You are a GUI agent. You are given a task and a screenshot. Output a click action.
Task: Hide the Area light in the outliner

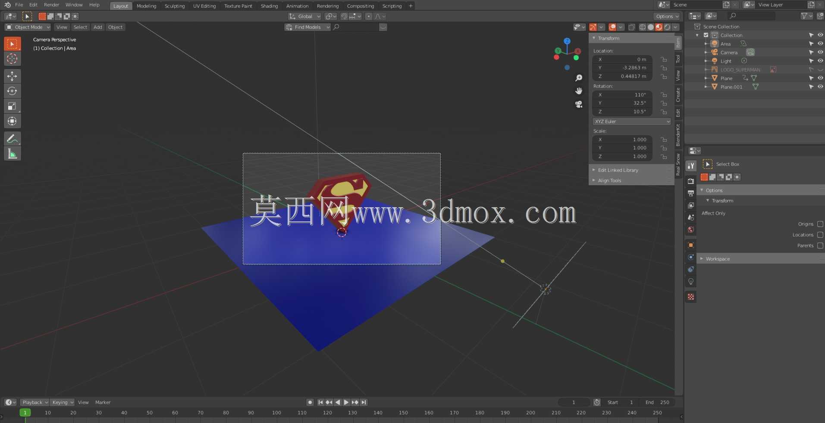tap(820, 44)
